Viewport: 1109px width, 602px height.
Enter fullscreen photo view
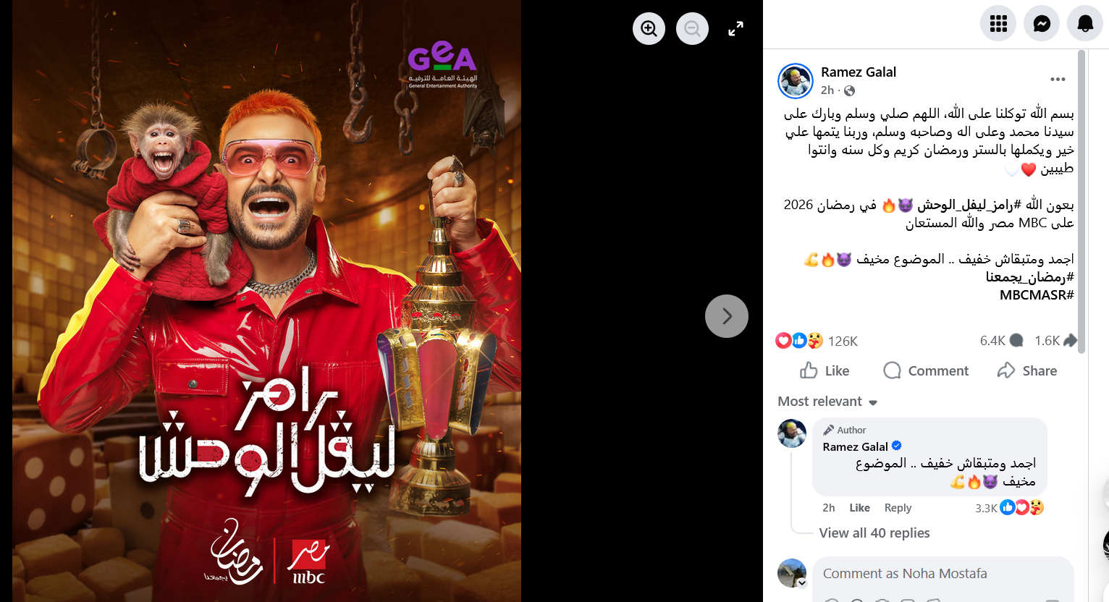pyautogui.click(x=735, y=29)
